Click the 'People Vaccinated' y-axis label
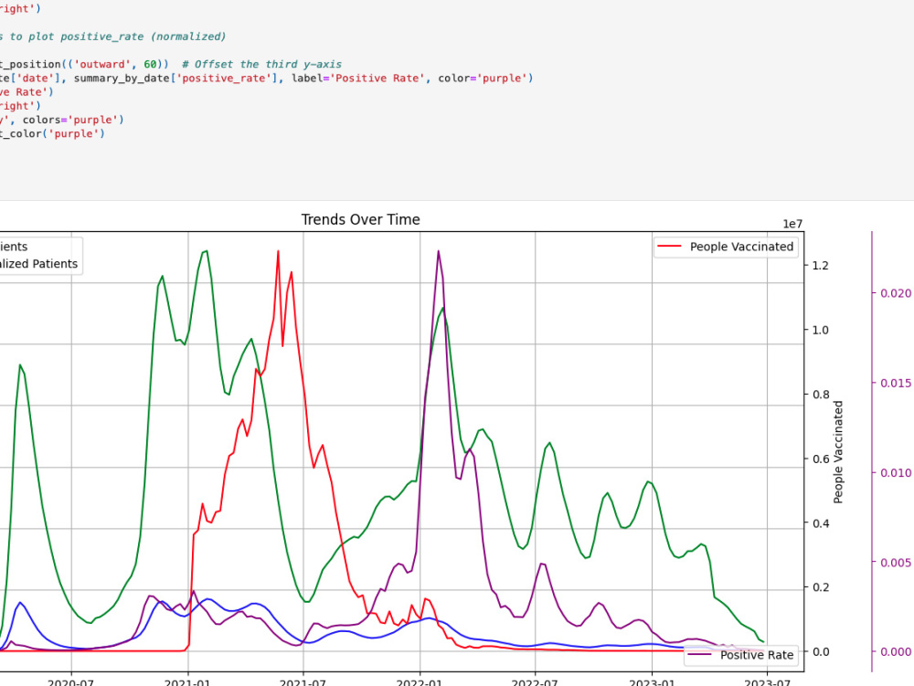Viewport: 914px width, 686px height. pyautogui.click(x=838, y=452)
